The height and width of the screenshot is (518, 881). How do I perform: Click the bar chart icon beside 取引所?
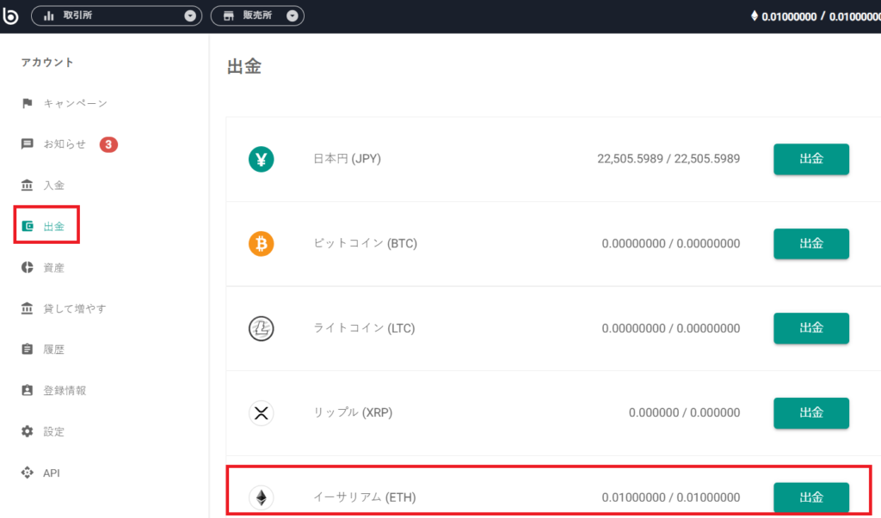pos(49,15)
